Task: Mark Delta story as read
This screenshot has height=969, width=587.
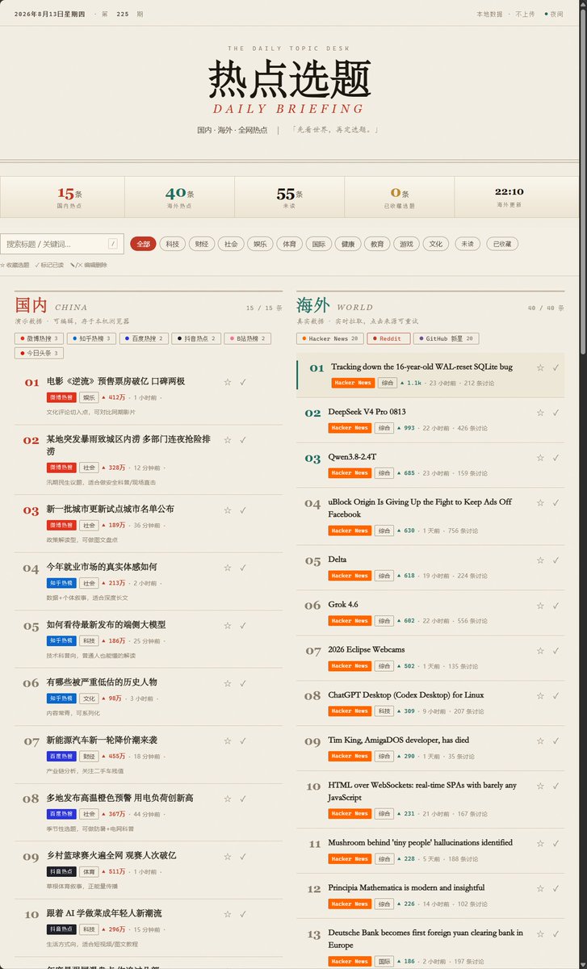Action: point(556,560)
